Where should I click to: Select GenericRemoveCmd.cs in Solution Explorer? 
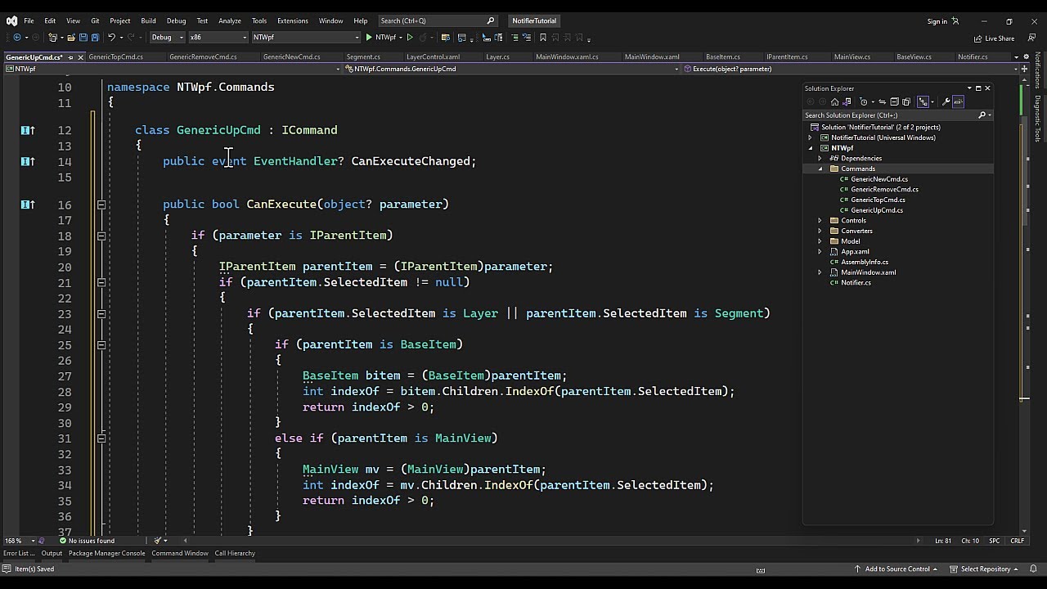[x=884, y=190]
